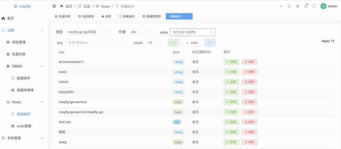Image resolution: width=341 pixels, height=149 pixels.
Task: Expand the 系统管理 sidebar section
Action: pos(24,138)
